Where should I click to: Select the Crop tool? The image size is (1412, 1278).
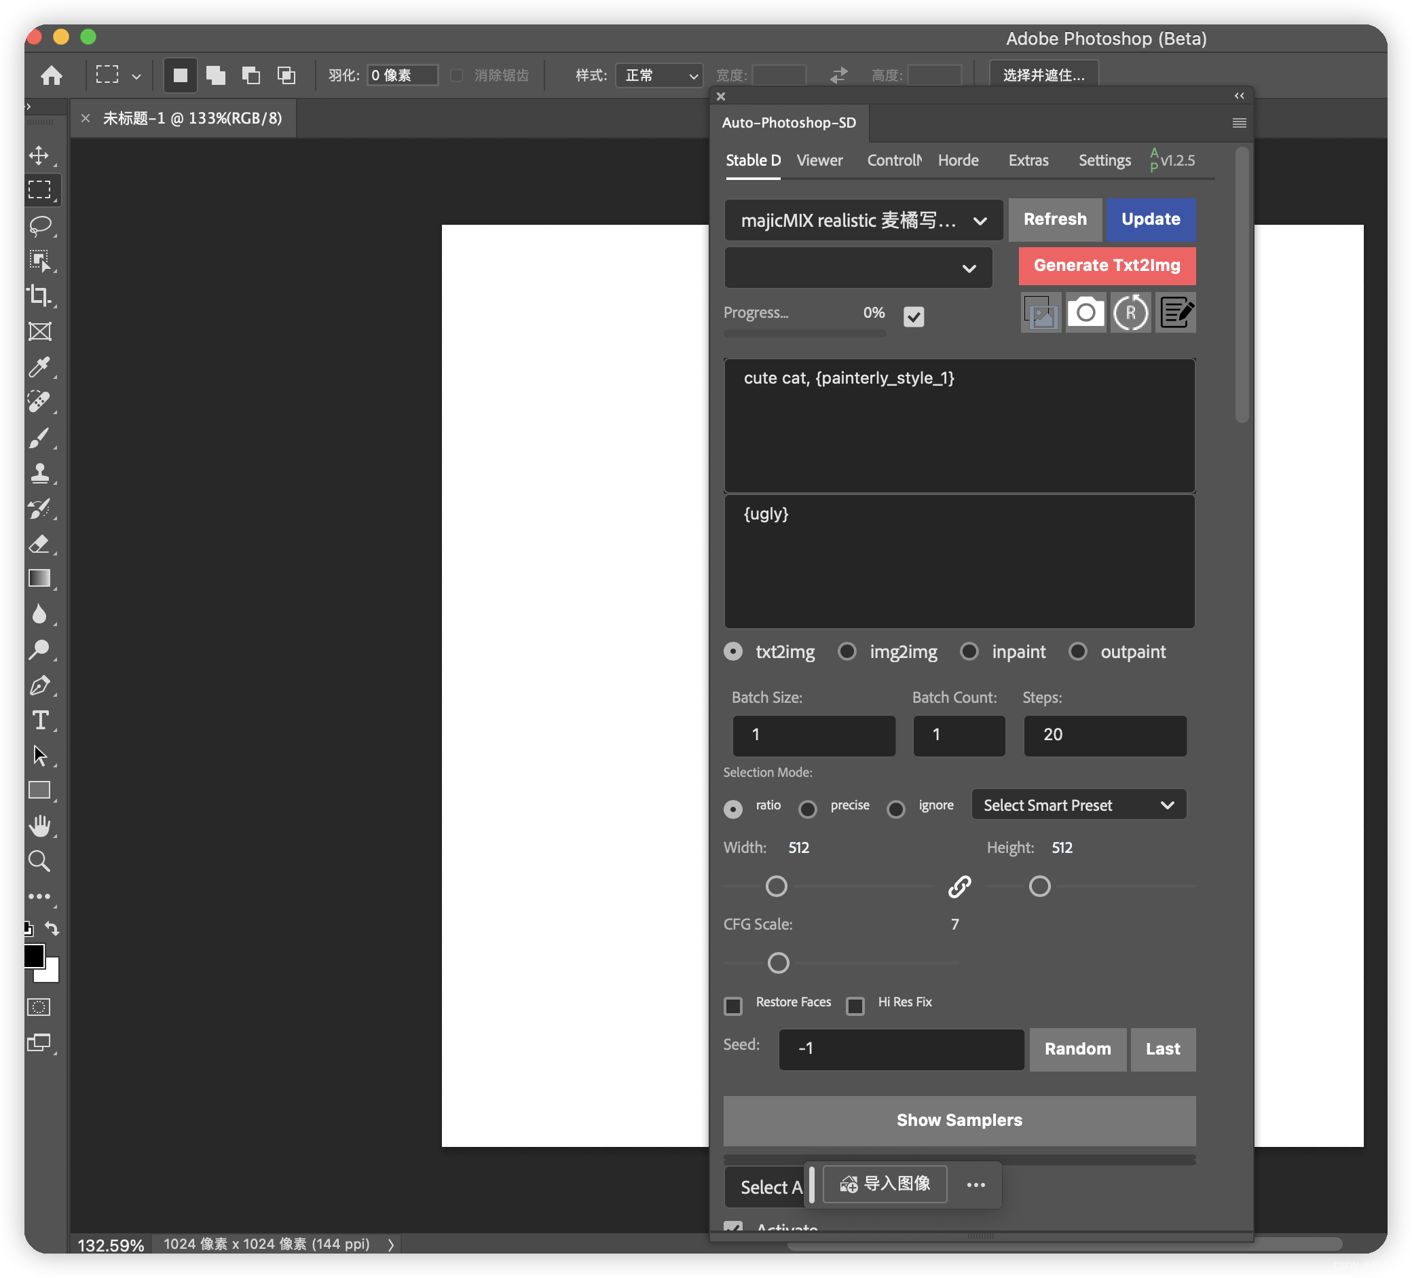[x=39, y=295]
